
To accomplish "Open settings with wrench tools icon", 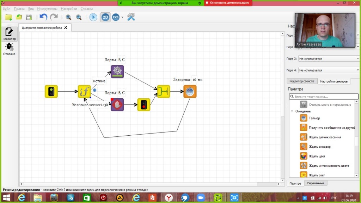I will 131,17.
